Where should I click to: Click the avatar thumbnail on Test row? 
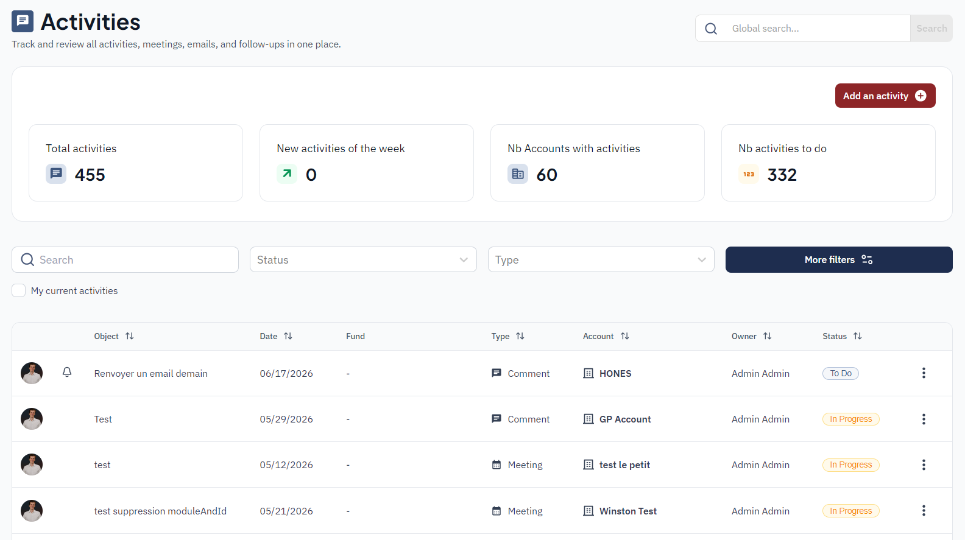(x=32, y=419)
